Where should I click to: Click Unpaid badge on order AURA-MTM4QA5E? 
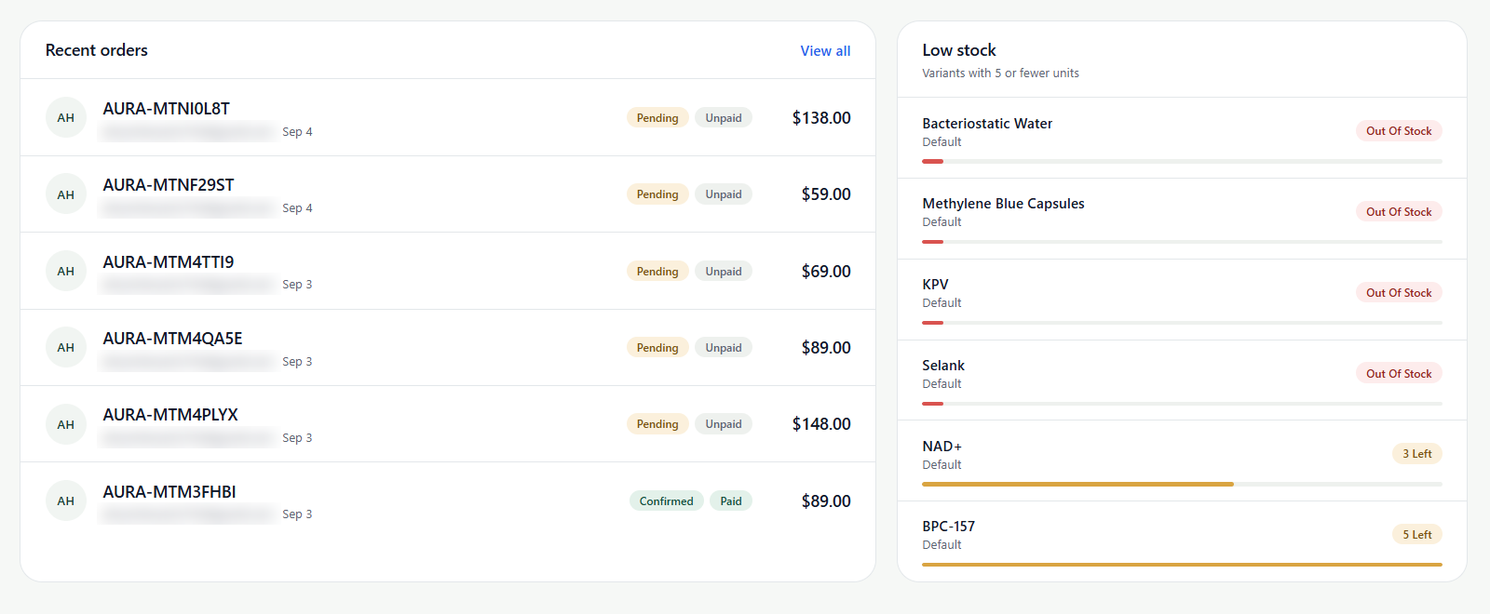click(724, 347)
